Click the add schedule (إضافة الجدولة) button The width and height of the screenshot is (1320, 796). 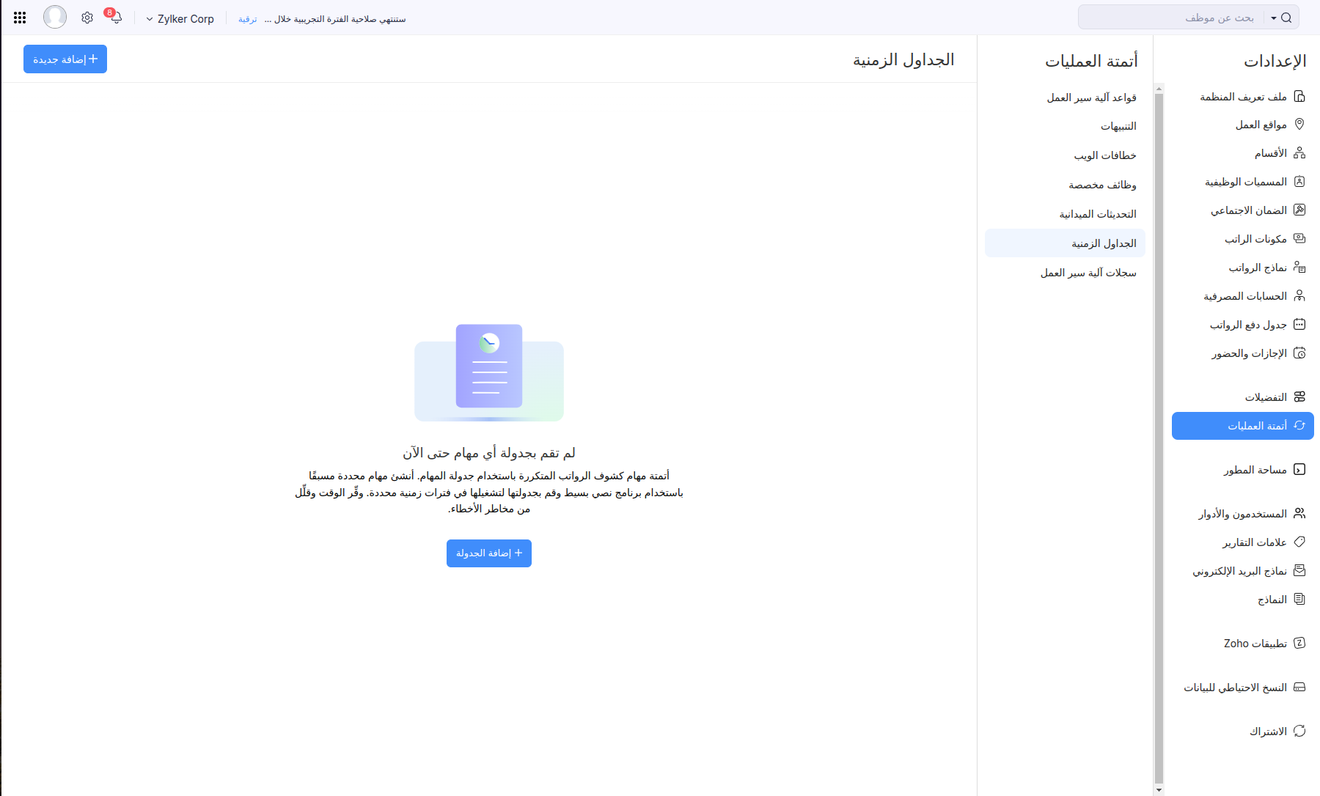click(489, 553)
